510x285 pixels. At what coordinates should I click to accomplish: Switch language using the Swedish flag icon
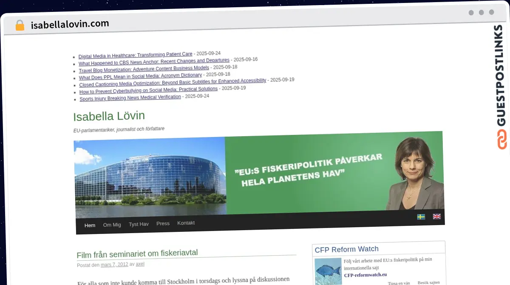click(421, 217)
